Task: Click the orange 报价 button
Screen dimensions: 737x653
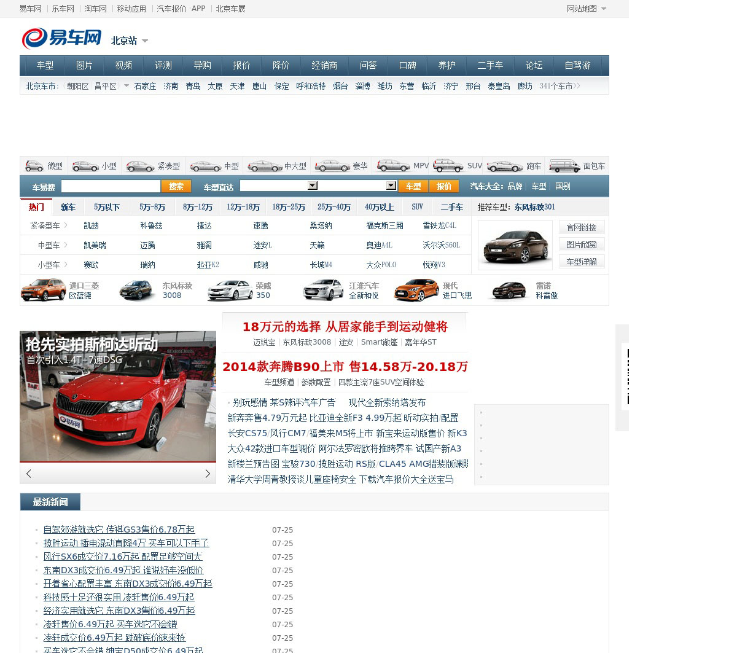Action: (444, 186)
